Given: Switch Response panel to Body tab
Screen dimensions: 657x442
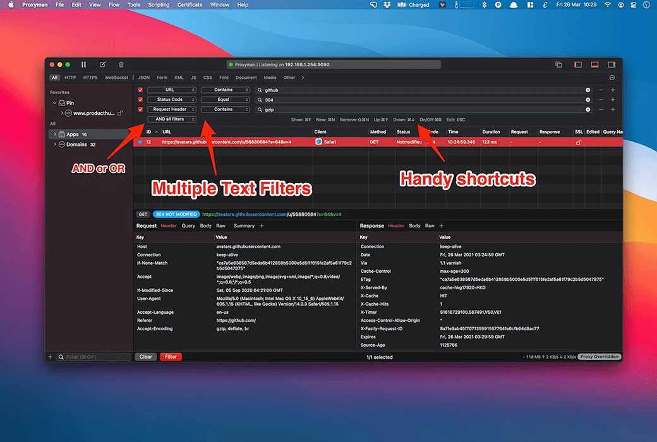Looking at the screenshot, I should (x=415, y=226).
